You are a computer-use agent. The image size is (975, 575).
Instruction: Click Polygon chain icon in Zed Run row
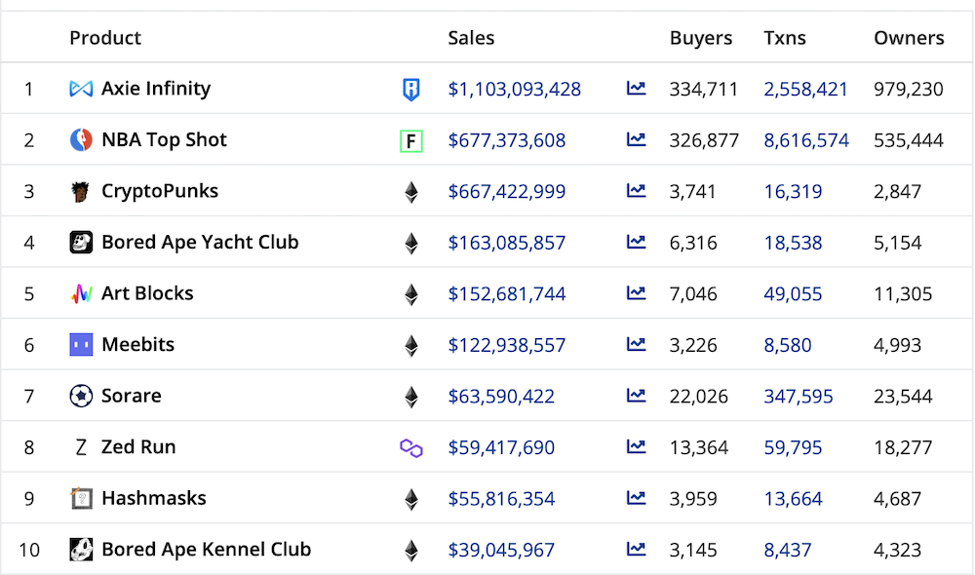(x=411, y=447)
